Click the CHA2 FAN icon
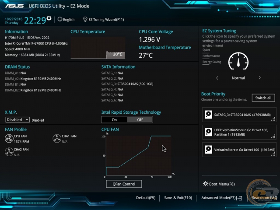The image size is (280, 210). click(9, 152)
